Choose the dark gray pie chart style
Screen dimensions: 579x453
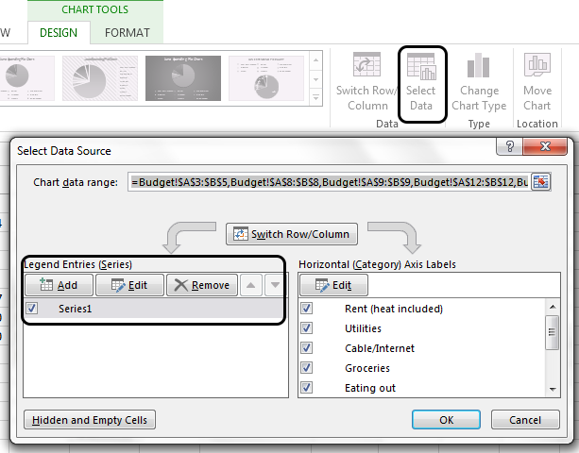click(183, 78)
